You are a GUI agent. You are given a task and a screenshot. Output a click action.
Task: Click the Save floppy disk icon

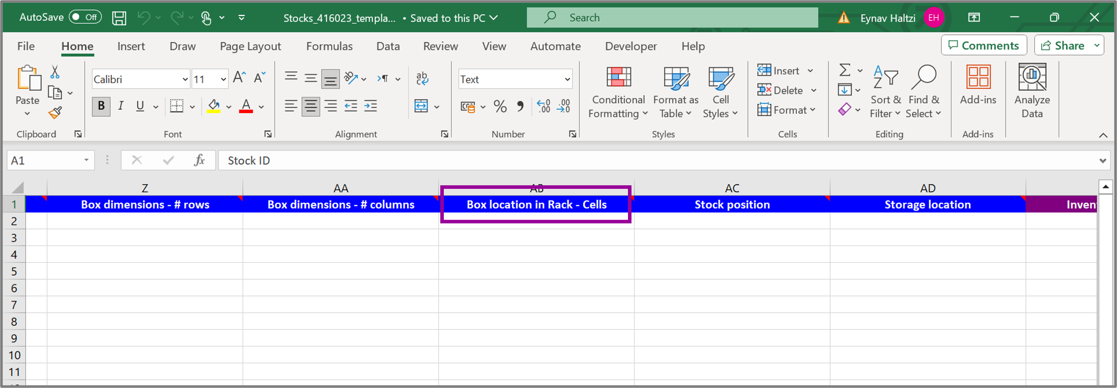click(x=119, y=18)
